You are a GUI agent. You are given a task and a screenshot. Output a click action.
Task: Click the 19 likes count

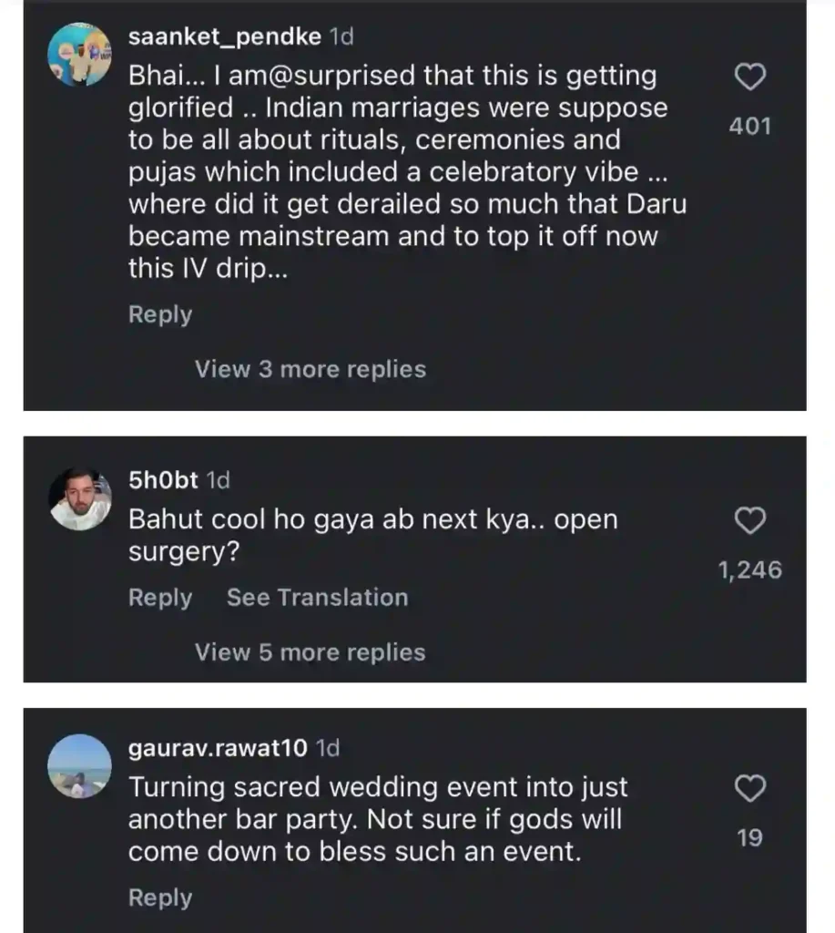tap(749, 837)
